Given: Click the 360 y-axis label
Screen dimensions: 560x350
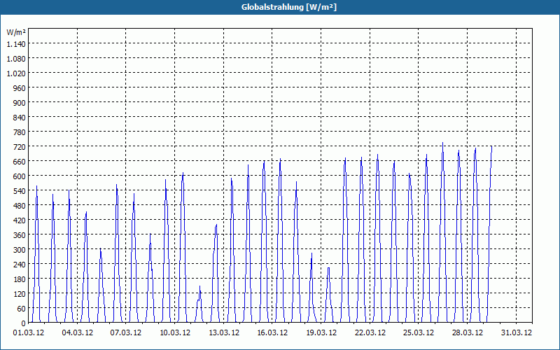Looking at the screenshot, I should (x=20, y=235).
